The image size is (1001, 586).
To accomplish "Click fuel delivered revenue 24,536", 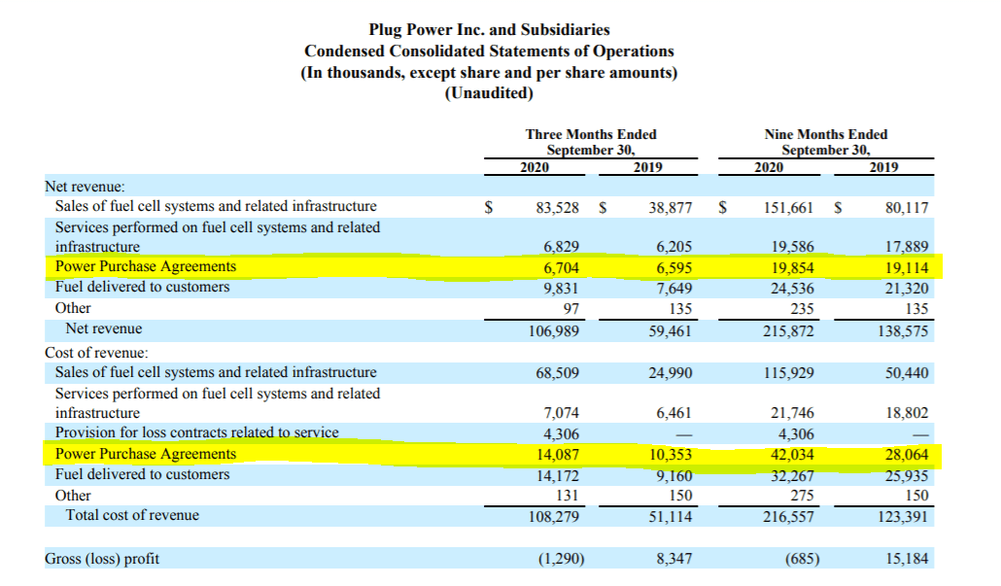I will click(792, 288).
